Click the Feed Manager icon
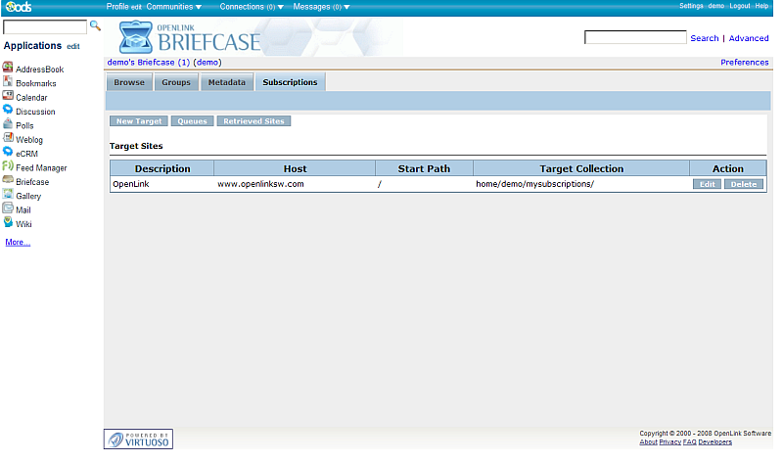 click(x=8, y=167)
